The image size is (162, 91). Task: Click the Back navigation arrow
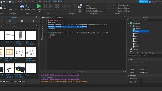(x=10, y=6)
